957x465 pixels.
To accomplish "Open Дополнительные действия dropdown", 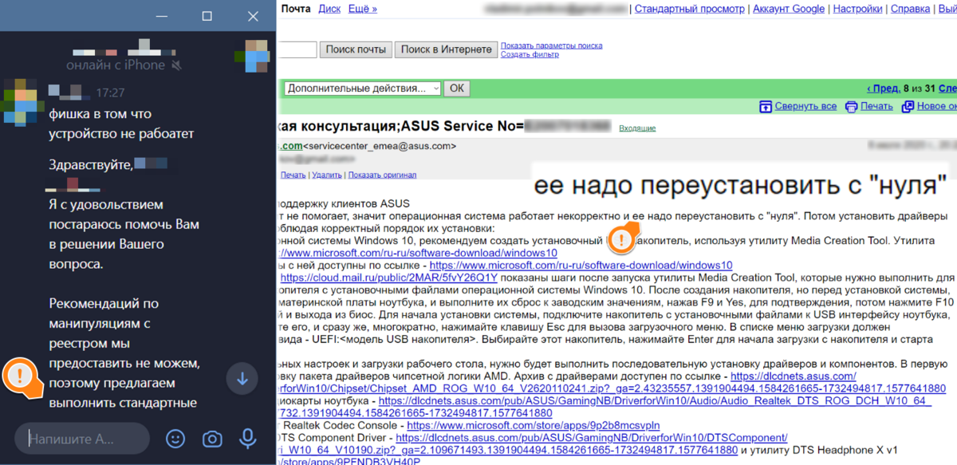I will click(363, 88).
